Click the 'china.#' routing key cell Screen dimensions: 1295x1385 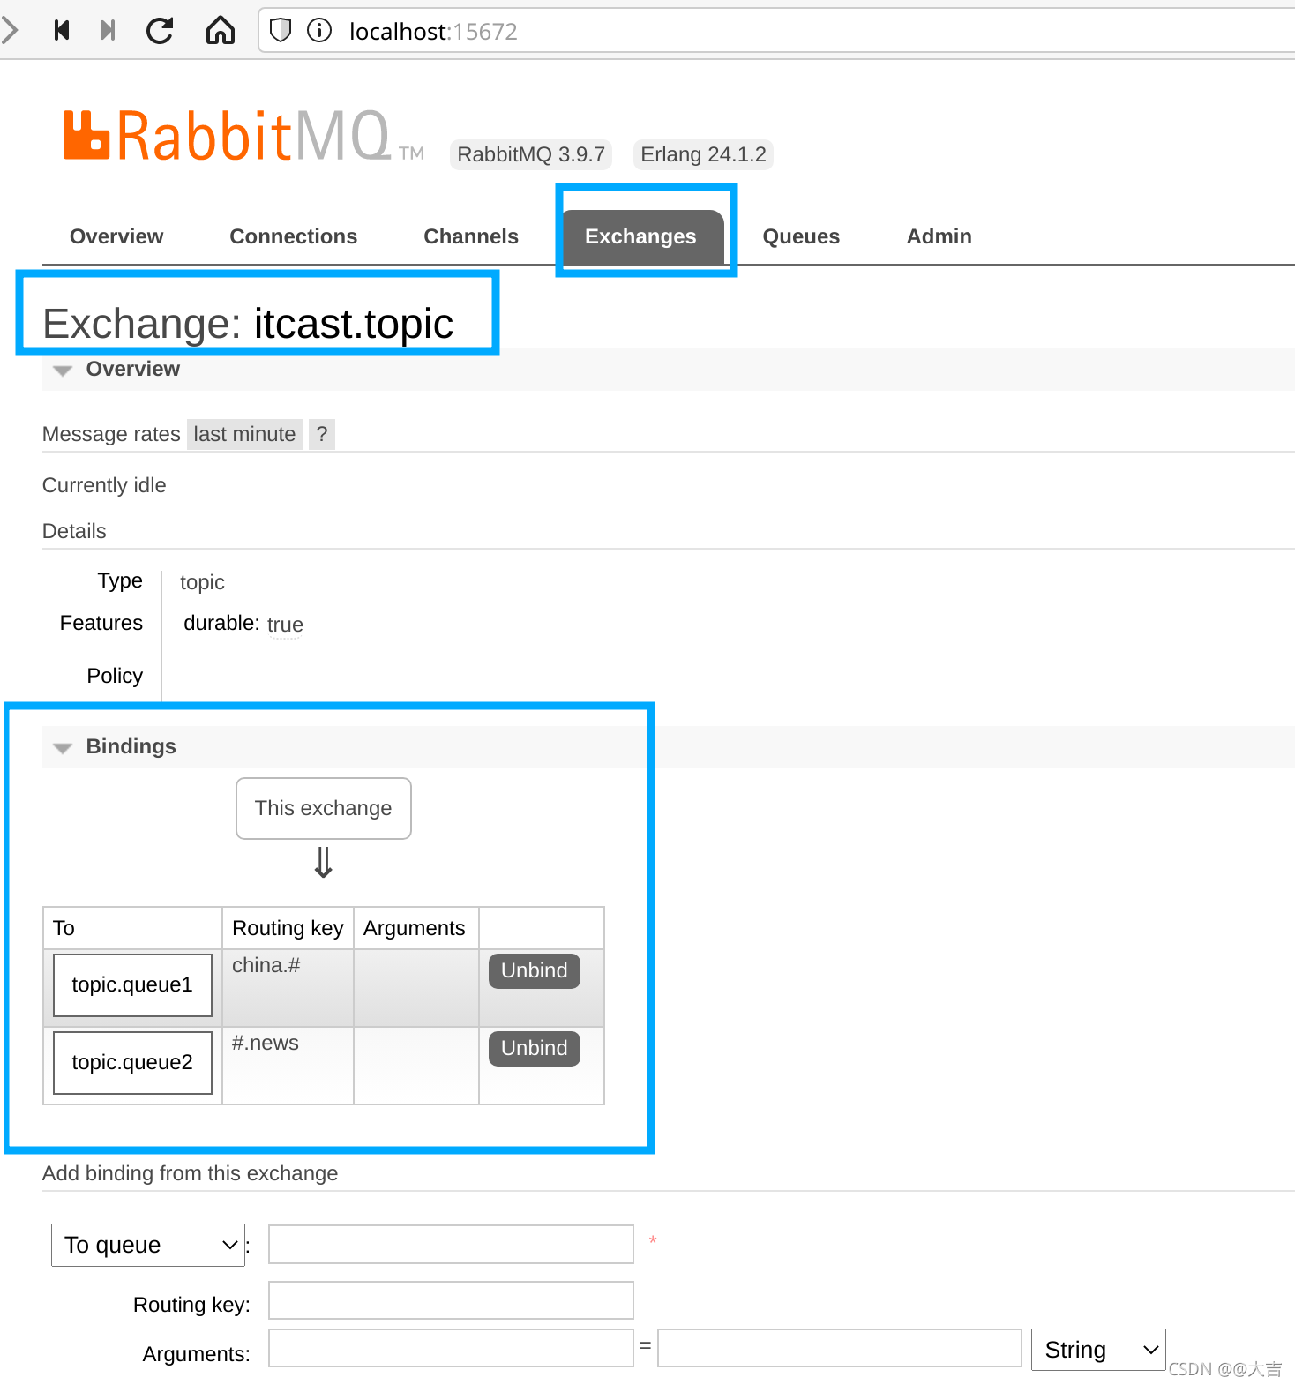[x=288, y=988]
